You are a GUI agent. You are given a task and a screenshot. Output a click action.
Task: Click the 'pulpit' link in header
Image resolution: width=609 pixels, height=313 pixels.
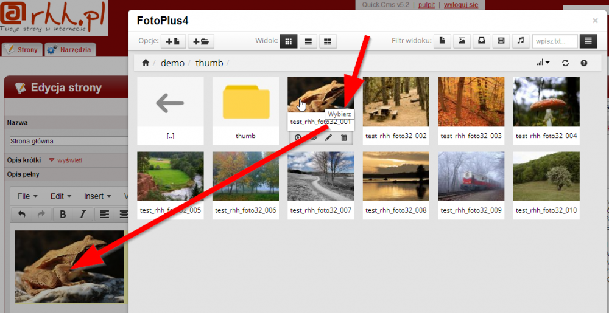click(426, 5)
